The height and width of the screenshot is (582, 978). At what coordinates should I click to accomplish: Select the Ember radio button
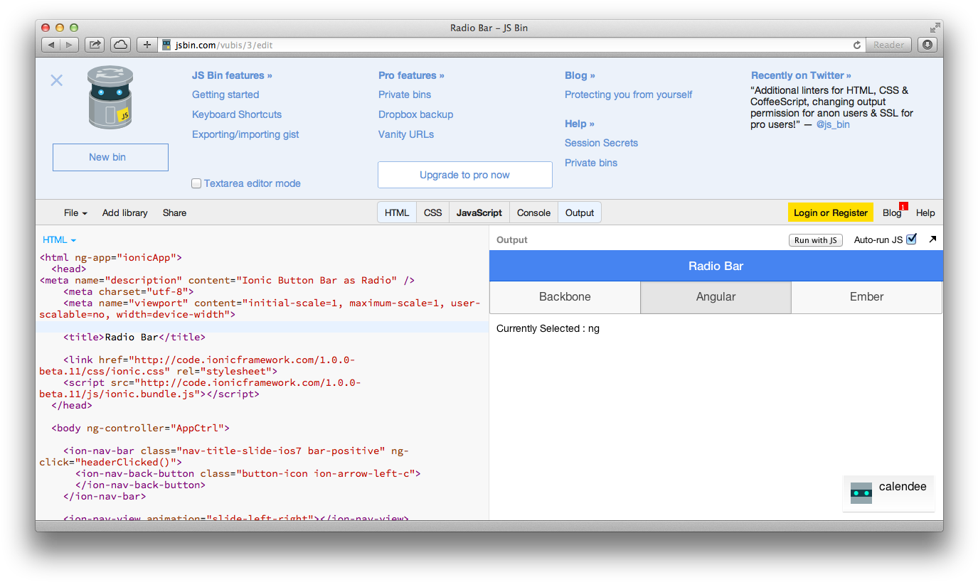(x=866, y=297)
